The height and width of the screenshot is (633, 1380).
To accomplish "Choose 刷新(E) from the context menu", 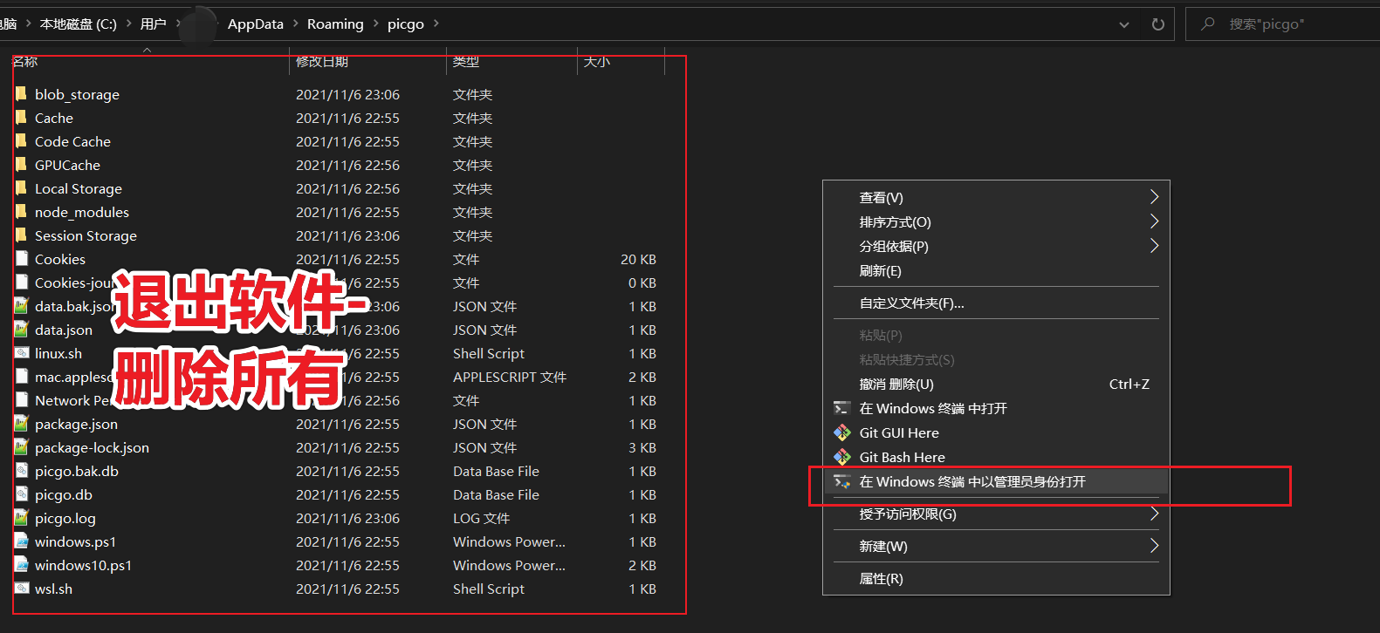I will pyautogui.click(x=996, y=270).
